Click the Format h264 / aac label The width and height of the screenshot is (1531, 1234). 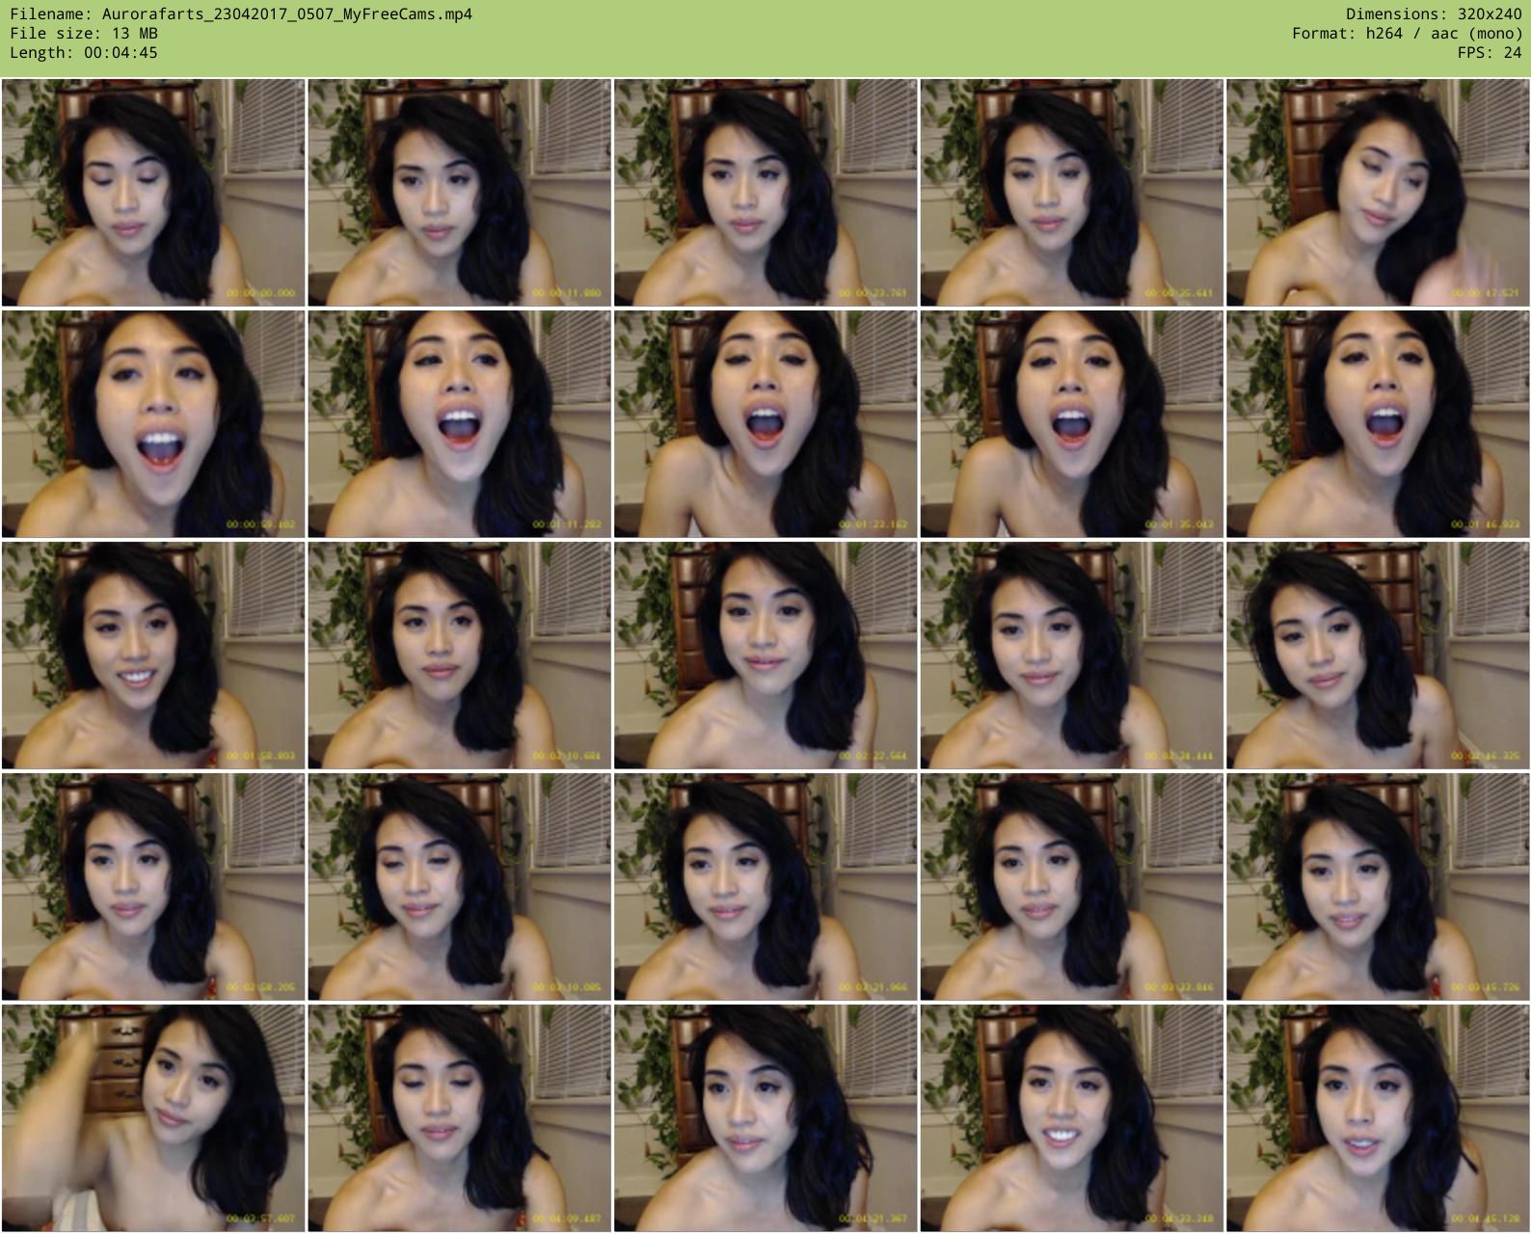pos(1407,34)
